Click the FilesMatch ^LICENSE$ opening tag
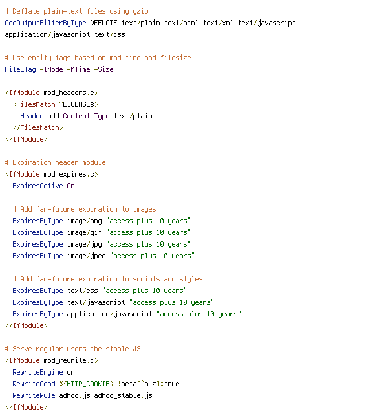388x418 pixels. click(x=56, y=105)
